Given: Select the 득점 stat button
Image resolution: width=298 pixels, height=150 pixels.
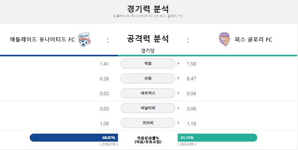Looking at the screenshot, I should (148, 64).
